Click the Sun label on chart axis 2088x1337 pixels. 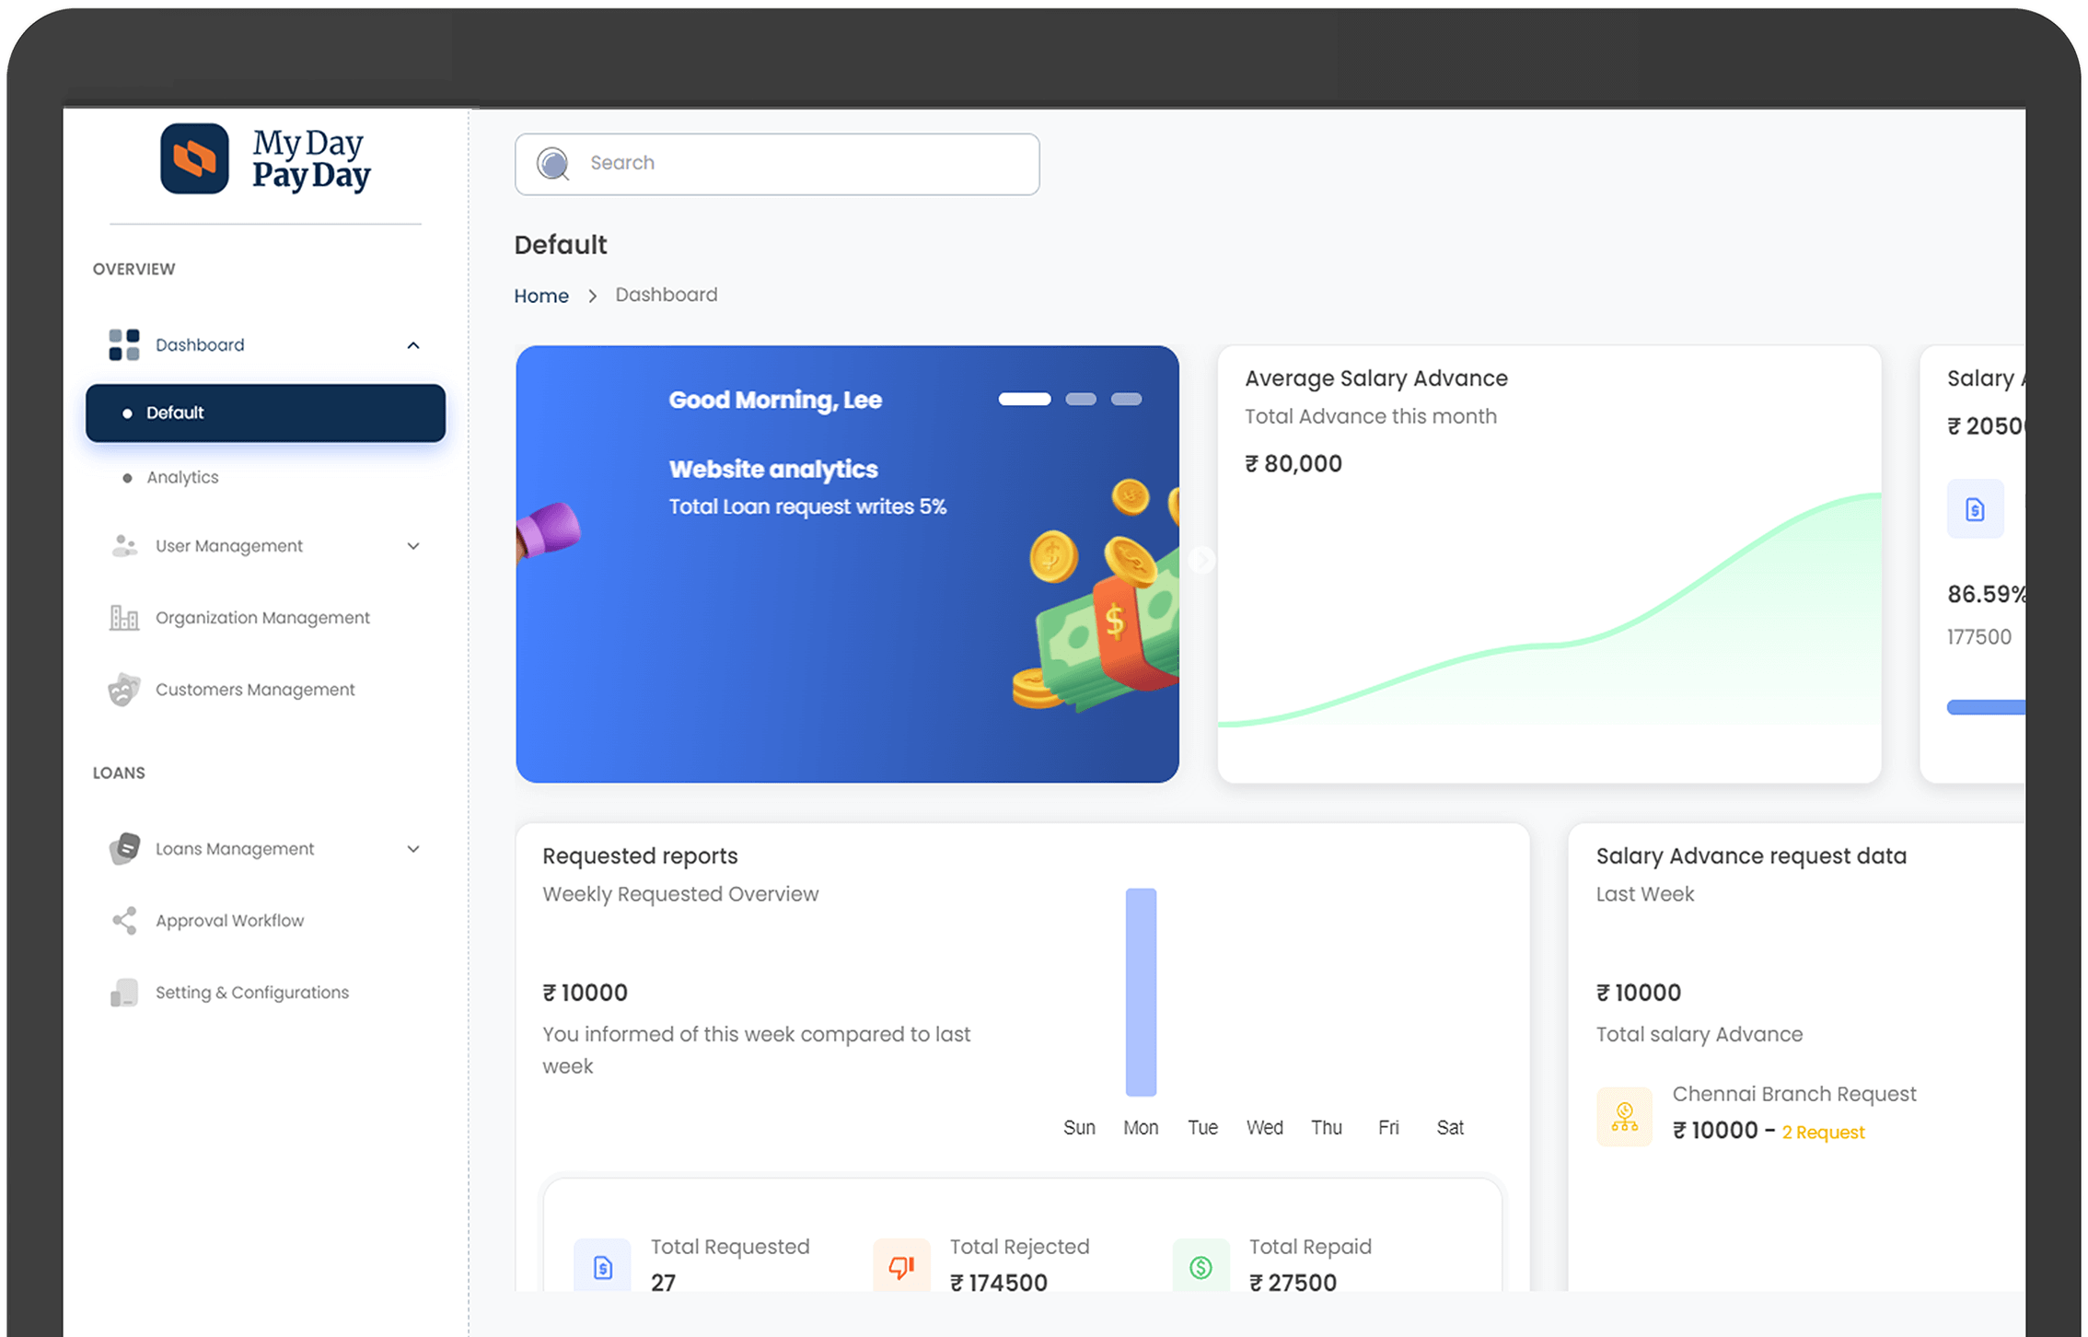point(1079,1128)
